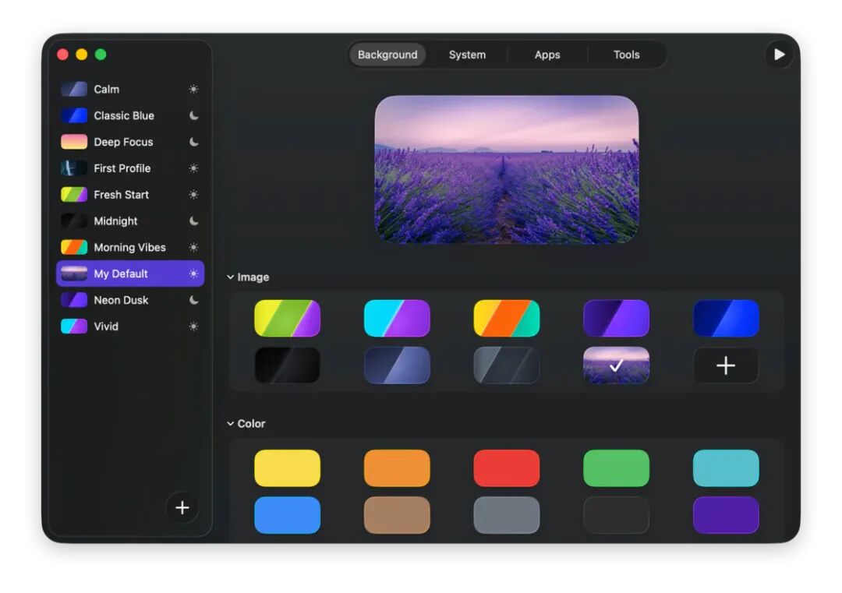Click the moon icon beside Neon Dusk
842x593 pixels.
[193, 300]
